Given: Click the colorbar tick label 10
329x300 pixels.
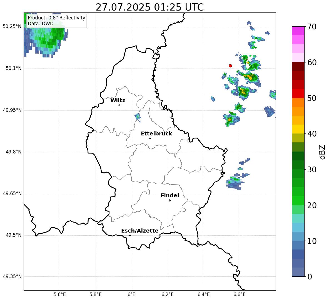Looking at the screenshot, I should tap(312, 241).
